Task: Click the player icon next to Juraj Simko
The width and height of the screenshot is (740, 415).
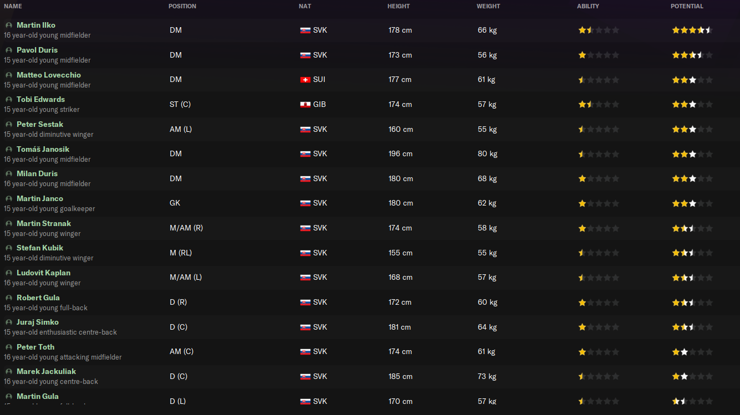Action: tap(9, 322)
